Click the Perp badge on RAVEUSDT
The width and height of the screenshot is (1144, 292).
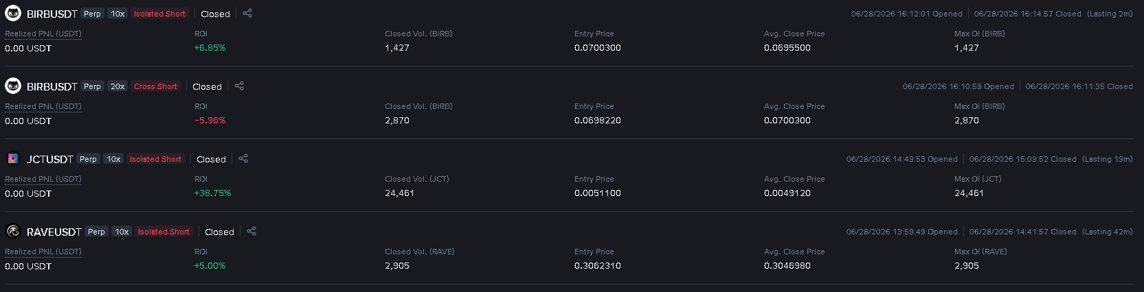coord(96,232)
